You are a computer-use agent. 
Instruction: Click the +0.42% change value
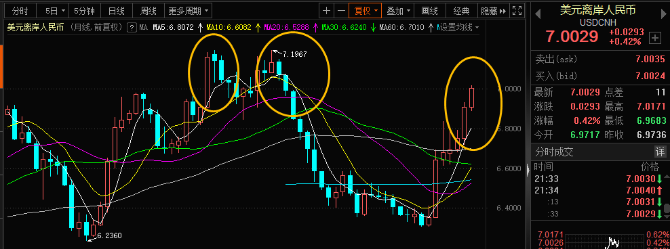pos(625,41)
